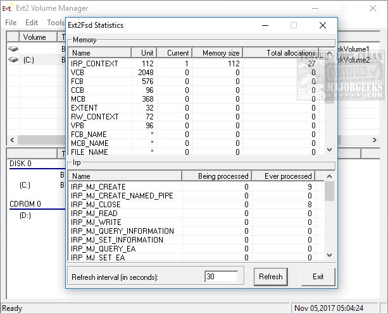388x314 pixels.
Task: Click the refresh interval input field
Action: click(x=222, y=277)
